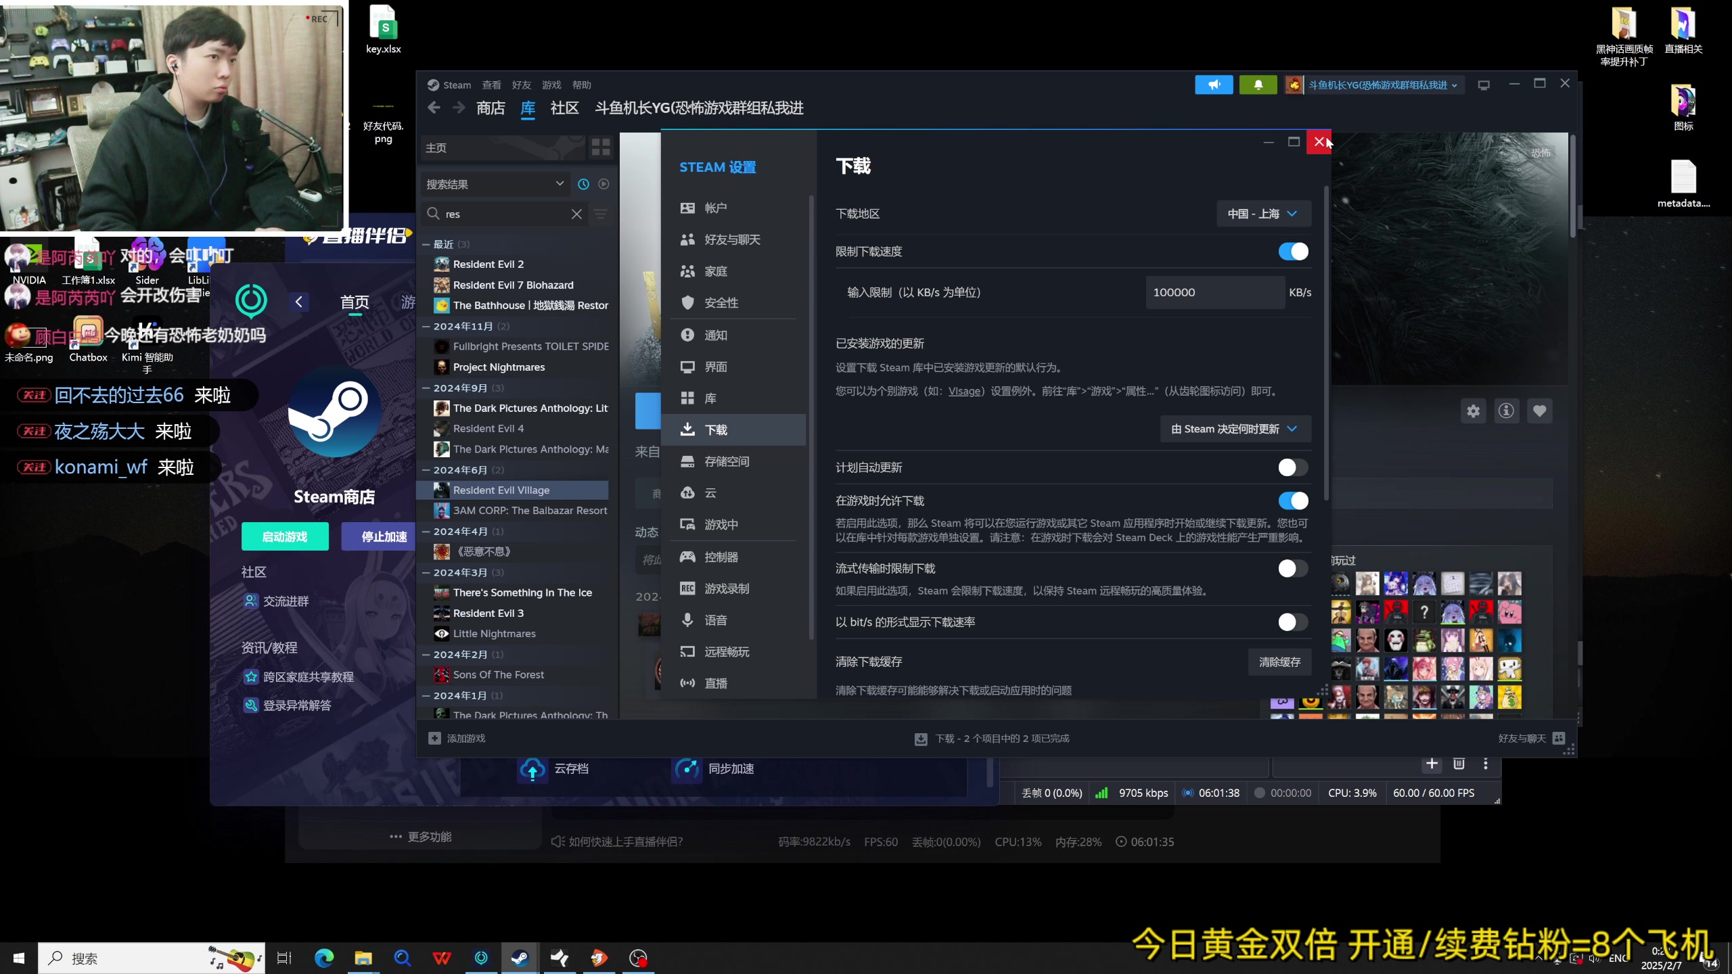
Task: Open account name dropdown in Steam title bar
Action: click(x=1383, y=85)
